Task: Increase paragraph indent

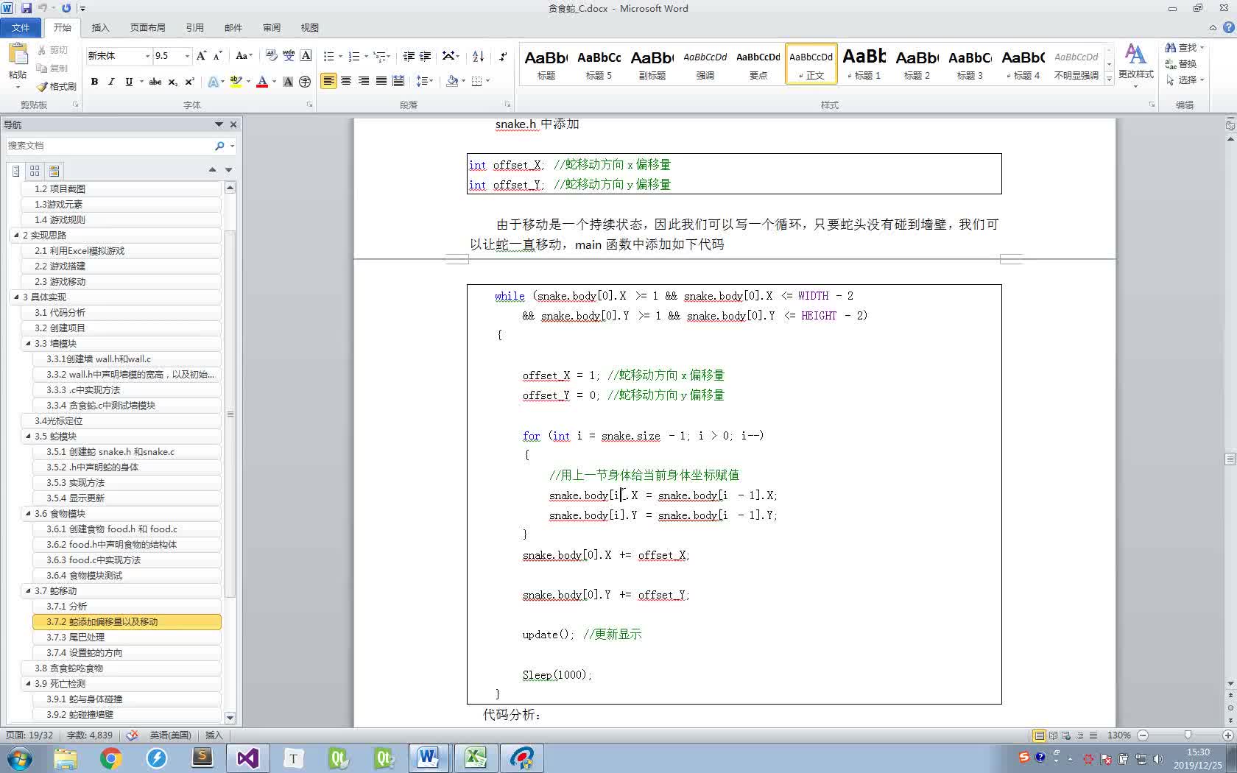Action: pyautogui.click(x=426, y=56)
